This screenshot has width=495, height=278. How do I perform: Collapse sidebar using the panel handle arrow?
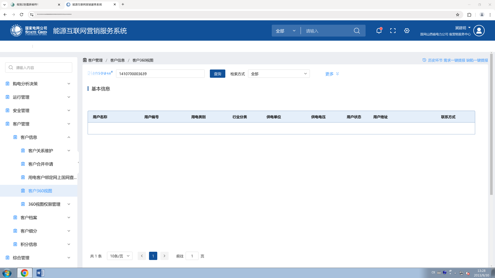(x=78, y=162)
